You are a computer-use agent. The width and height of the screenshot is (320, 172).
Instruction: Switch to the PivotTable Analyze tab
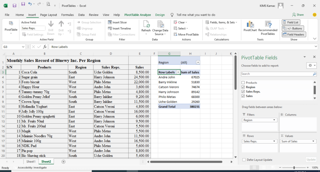(138, 15)
